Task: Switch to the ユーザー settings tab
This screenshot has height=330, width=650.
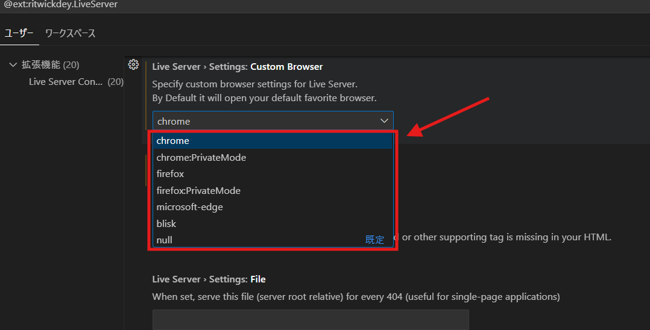Action: pos(19,33)
